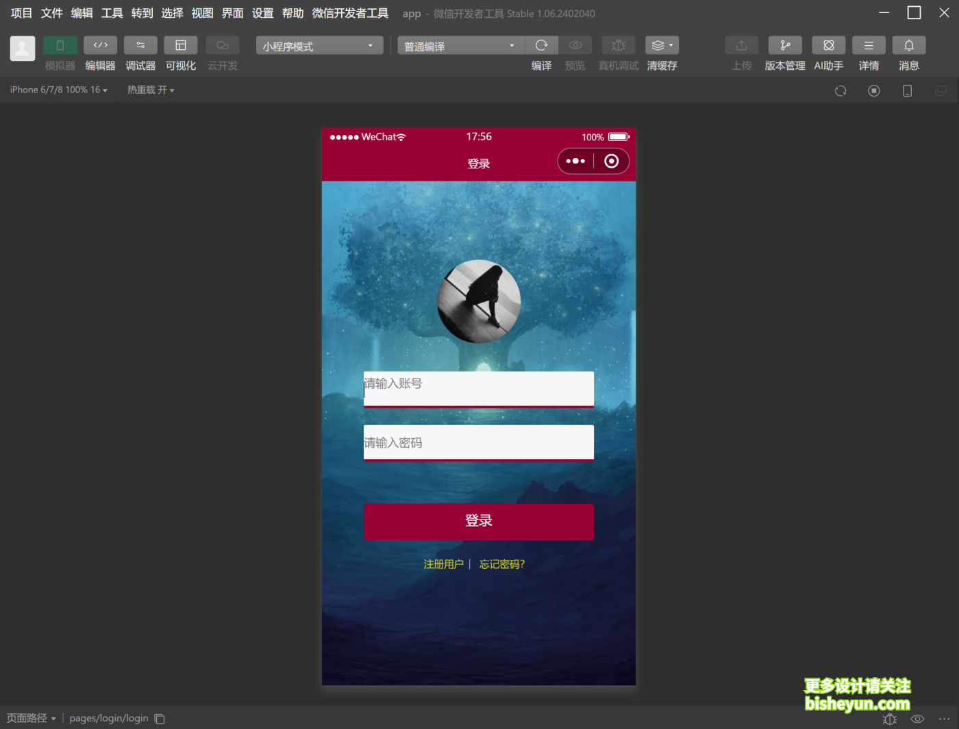Click the 注册用户 registration link
The height and width of the screenshot is (729, 959).
click(443, 564)
